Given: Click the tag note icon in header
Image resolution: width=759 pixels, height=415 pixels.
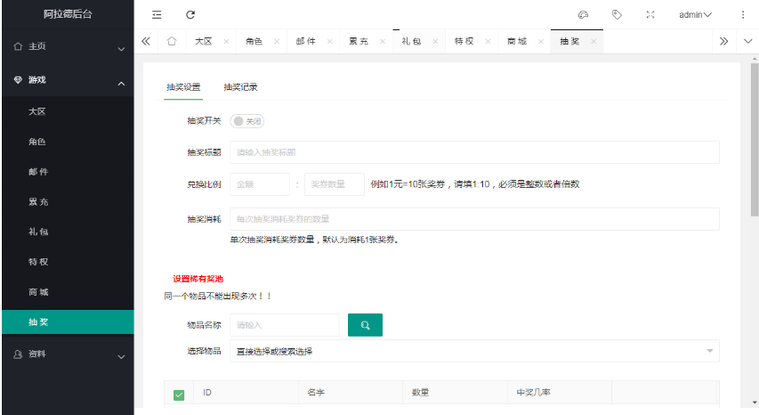Looking at the screenshot, I should click(x=617, y=14).
